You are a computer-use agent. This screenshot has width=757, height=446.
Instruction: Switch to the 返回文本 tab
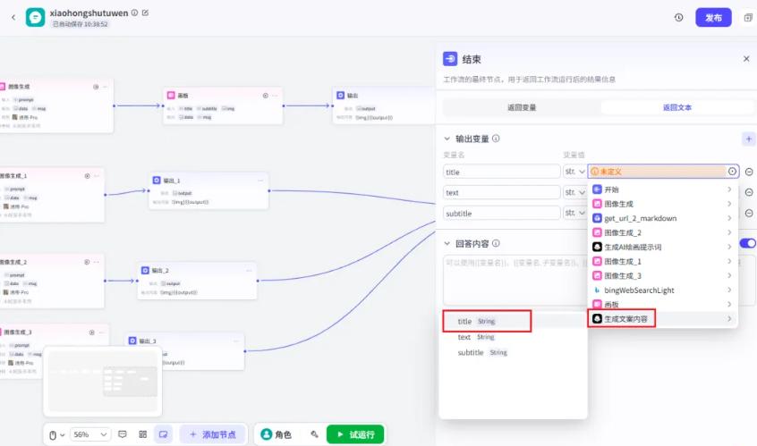pos(676,107)
